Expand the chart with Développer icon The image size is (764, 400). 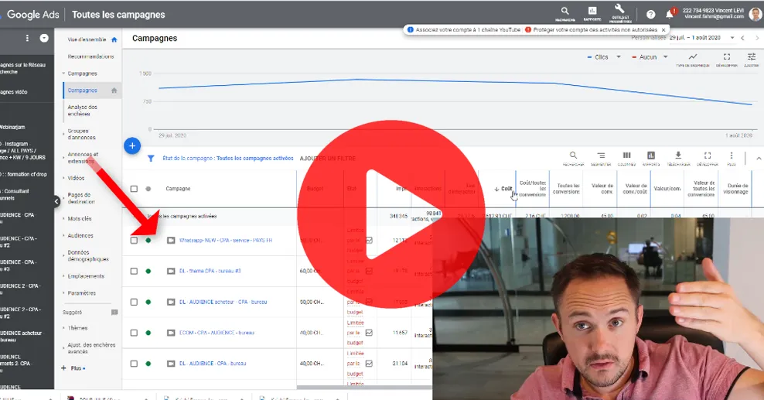[x=726, y=56]
